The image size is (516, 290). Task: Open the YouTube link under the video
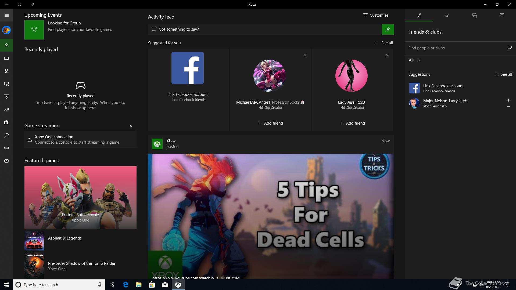point(196,278)
